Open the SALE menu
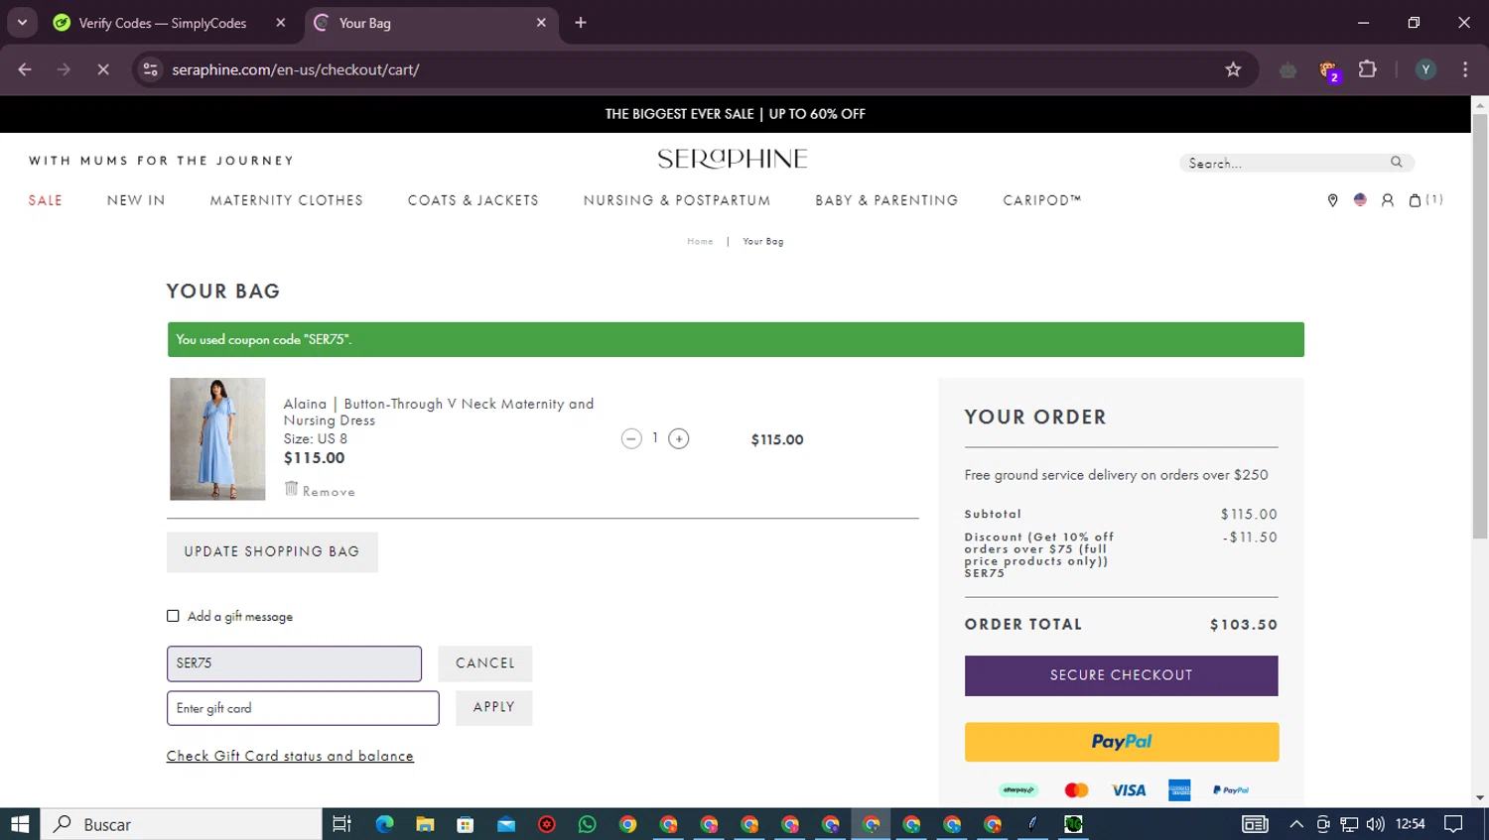The image size is (1489, 840). 46,200
